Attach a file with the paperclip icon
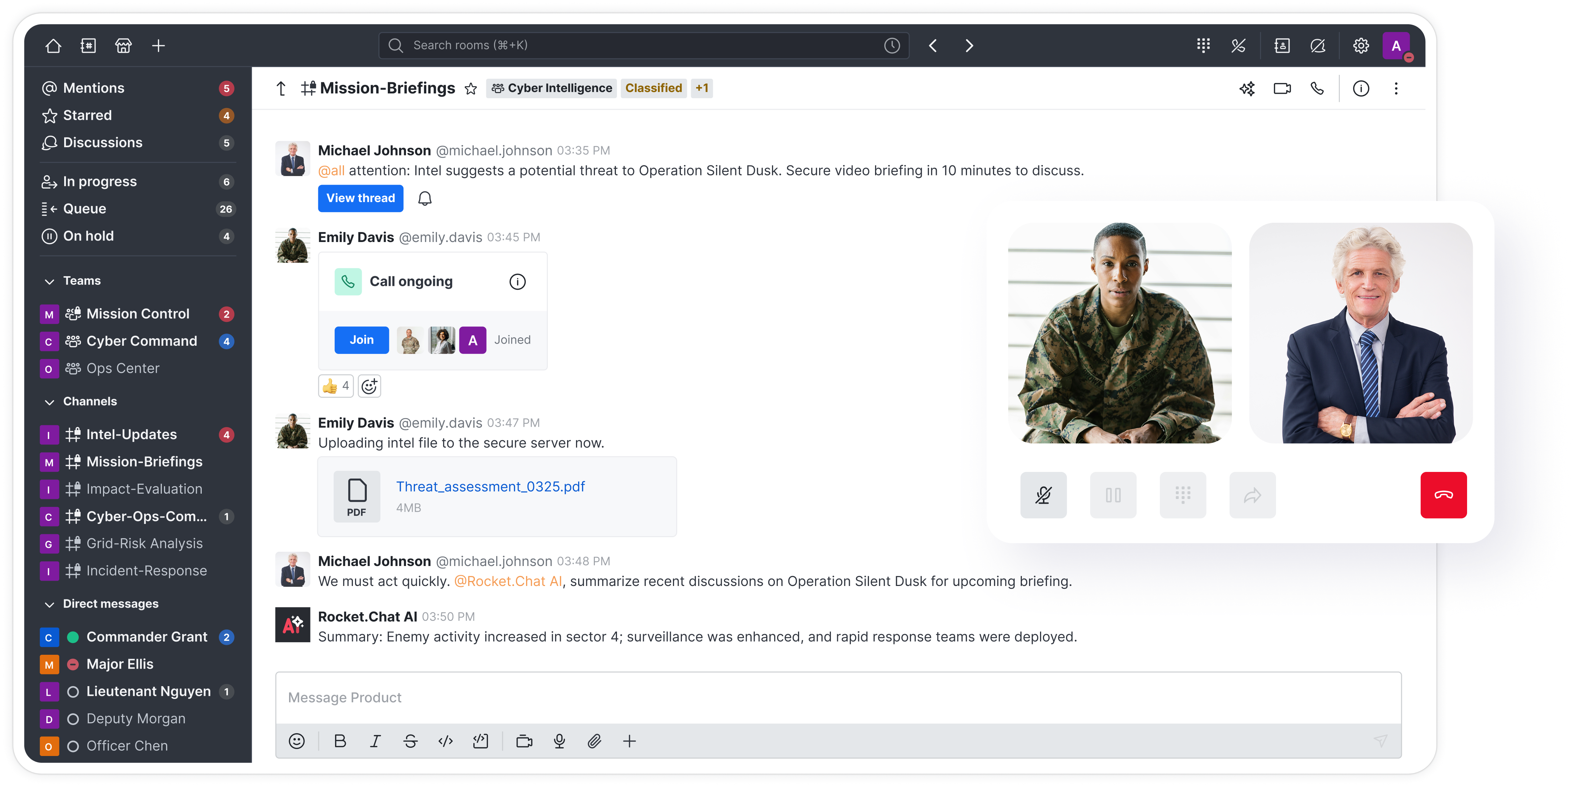This screenshot has height=787, width=1579. [x=594, y=742]
